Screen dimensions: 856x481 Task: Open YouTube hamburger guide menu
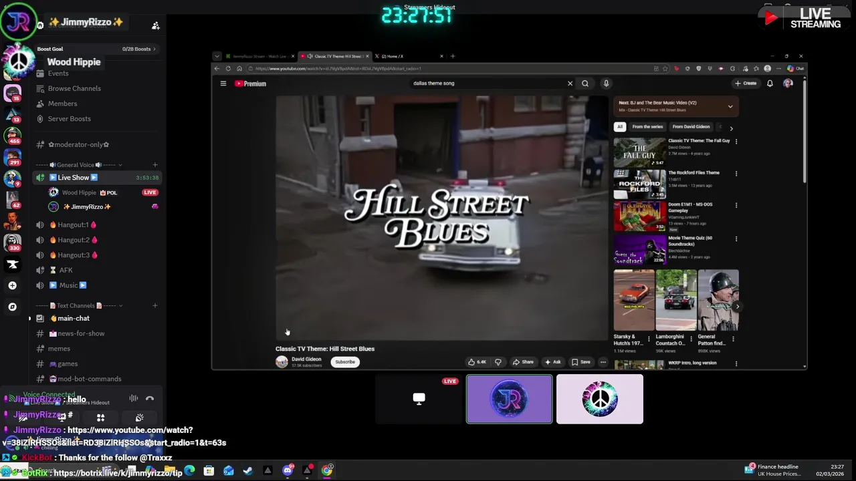click(223, 84)
